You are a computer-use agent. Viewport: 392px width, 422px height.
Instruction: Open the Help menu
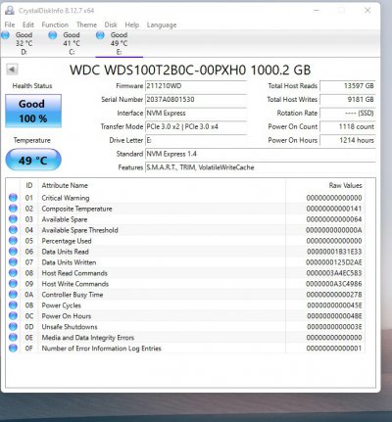[132, 24]
